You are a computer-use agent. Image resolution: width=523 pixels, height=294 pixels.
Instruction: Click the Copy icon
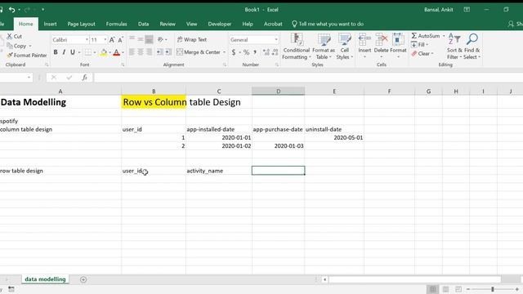coord(10,46)
